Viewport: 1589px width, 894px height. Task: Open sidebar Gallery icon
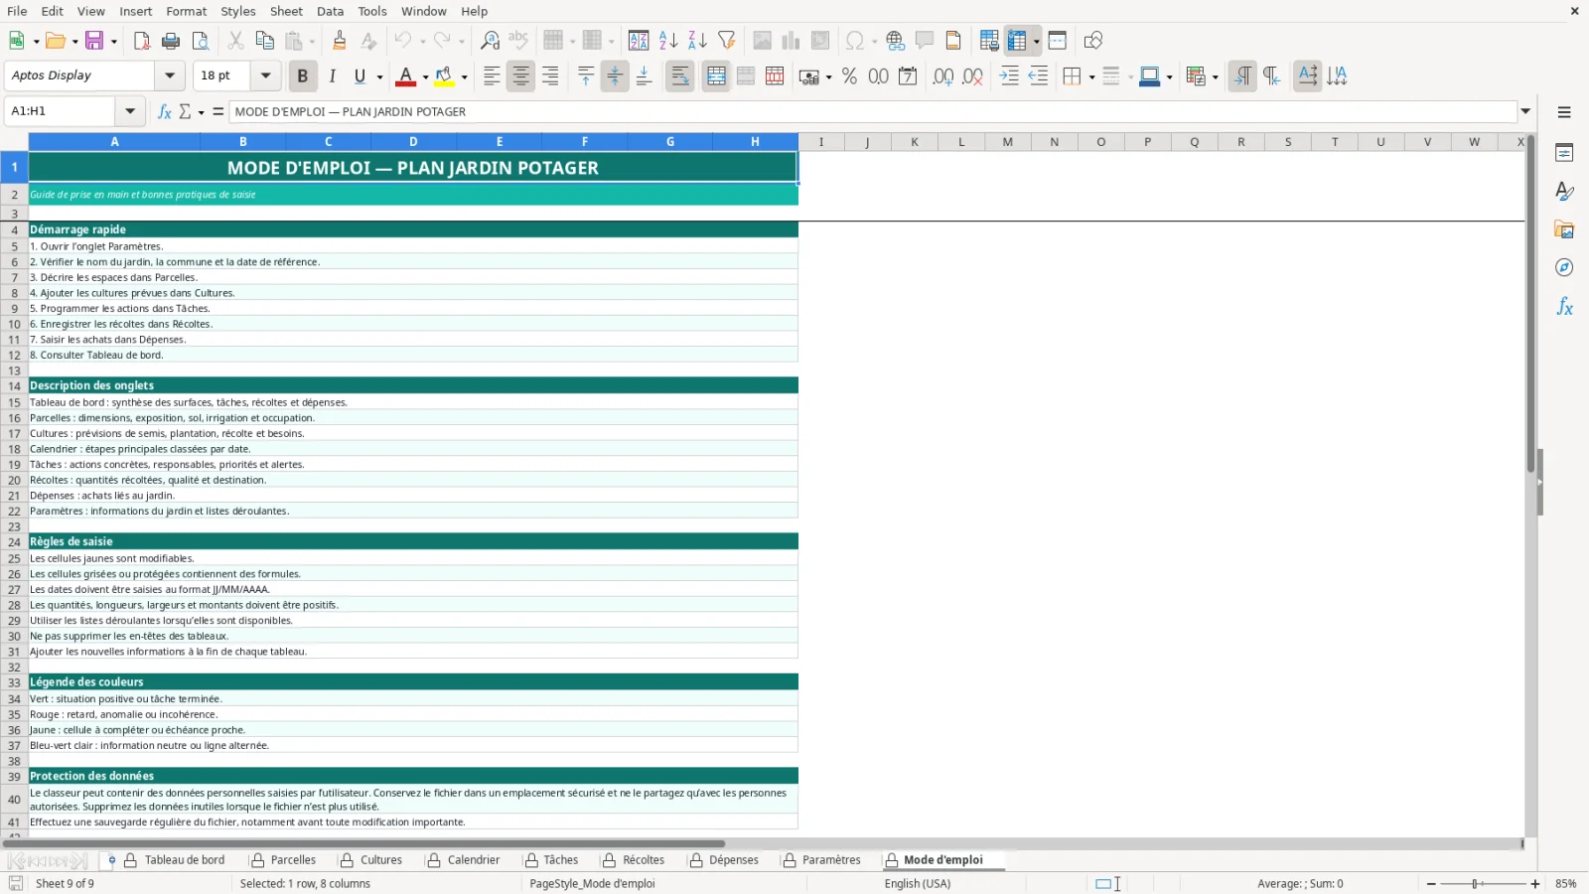[1564, 230]
